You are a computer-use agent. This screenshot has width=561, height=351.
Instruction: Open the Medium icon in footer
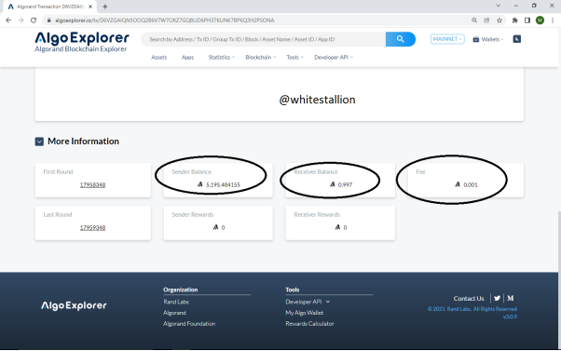click(511, 298)
